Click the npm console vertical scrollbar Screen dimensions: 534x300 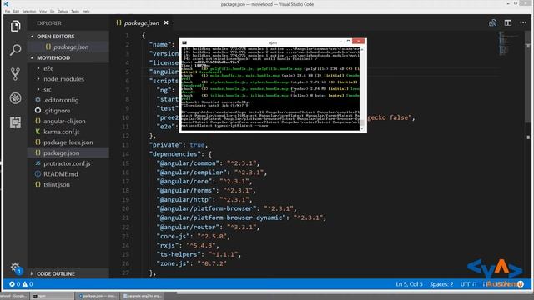pos(361,88)
